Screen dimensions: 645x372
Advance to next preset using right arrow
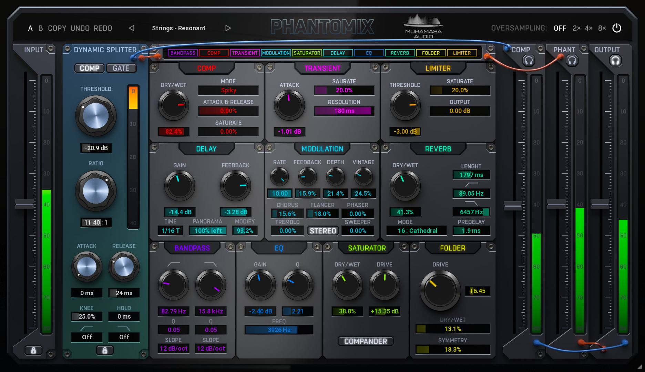[x=228, y=28]
